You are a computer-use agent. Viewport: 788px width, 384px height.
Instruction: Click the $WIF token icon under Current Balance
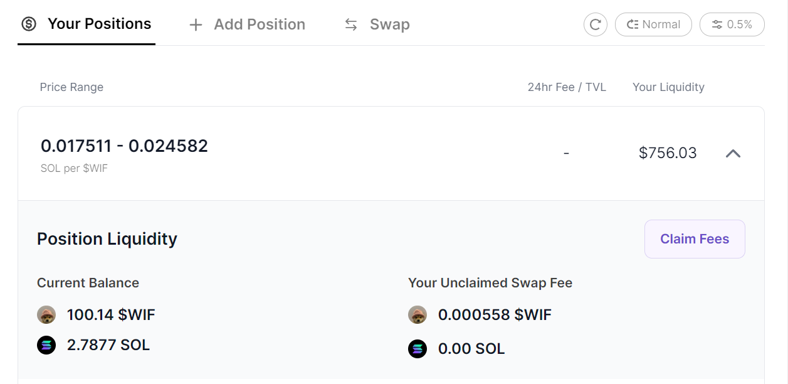click(x=46, y=315)
